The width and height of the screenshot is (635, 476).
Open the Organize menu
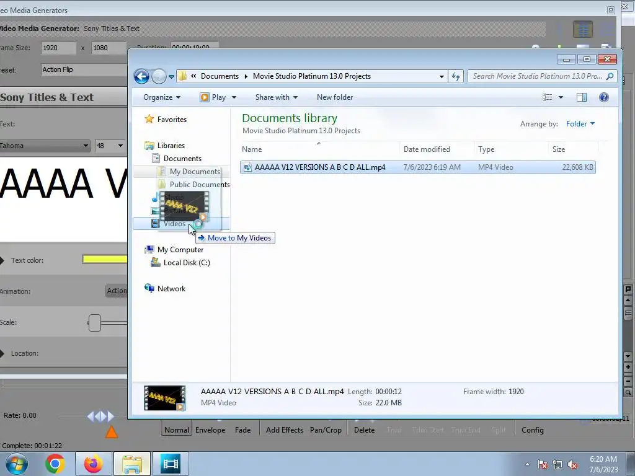[162, 97]
